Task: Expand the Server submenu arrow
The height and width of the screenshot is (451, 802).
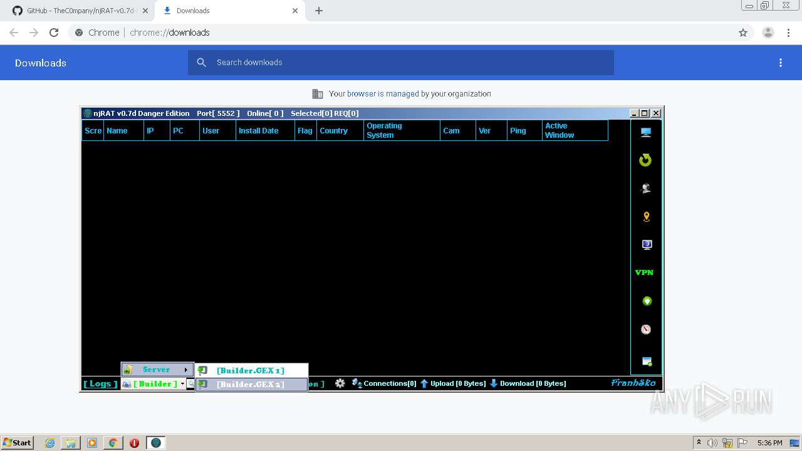Action: [x=186, y=370]
